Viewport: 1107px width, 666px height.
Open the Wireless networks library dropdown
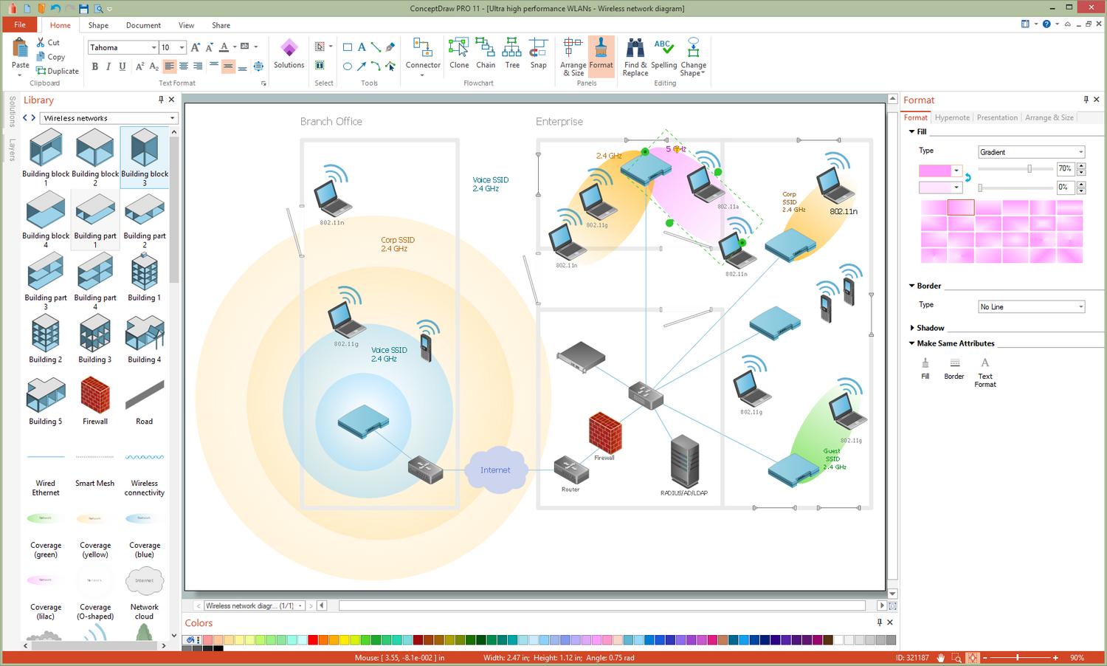[172, 118]
